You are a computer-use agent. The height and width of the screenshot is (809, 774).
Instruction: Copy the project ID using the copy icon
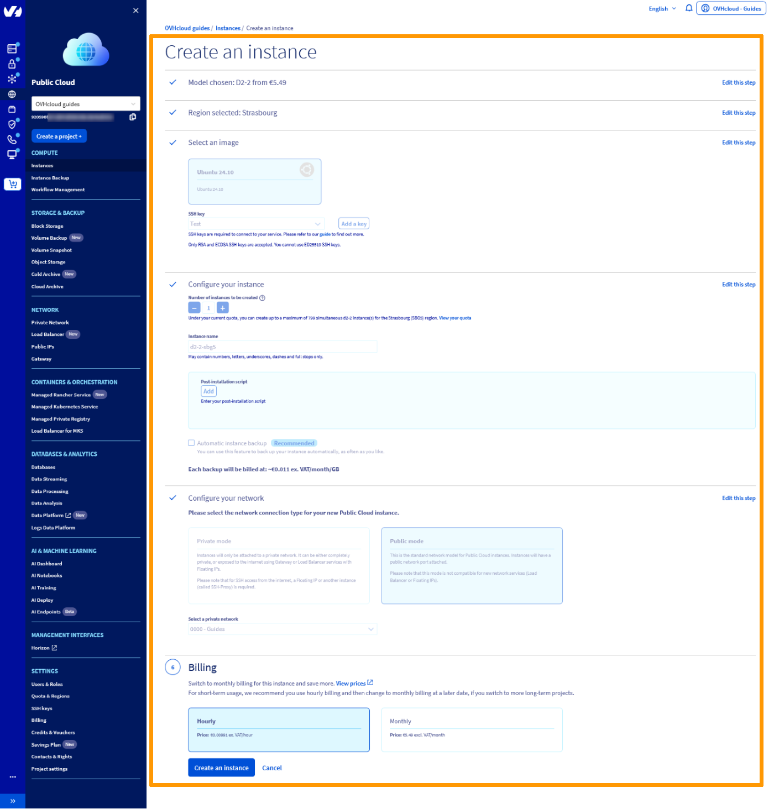tap(133, 117)
